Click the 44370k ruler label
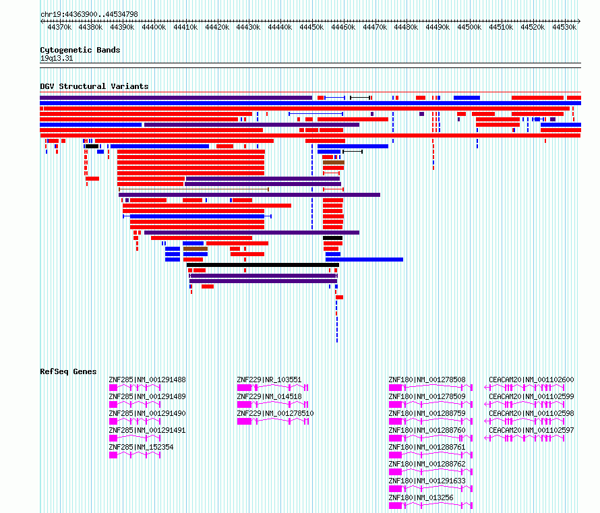The width and height of the screenshot is (600, 513). tap(59, 27)
